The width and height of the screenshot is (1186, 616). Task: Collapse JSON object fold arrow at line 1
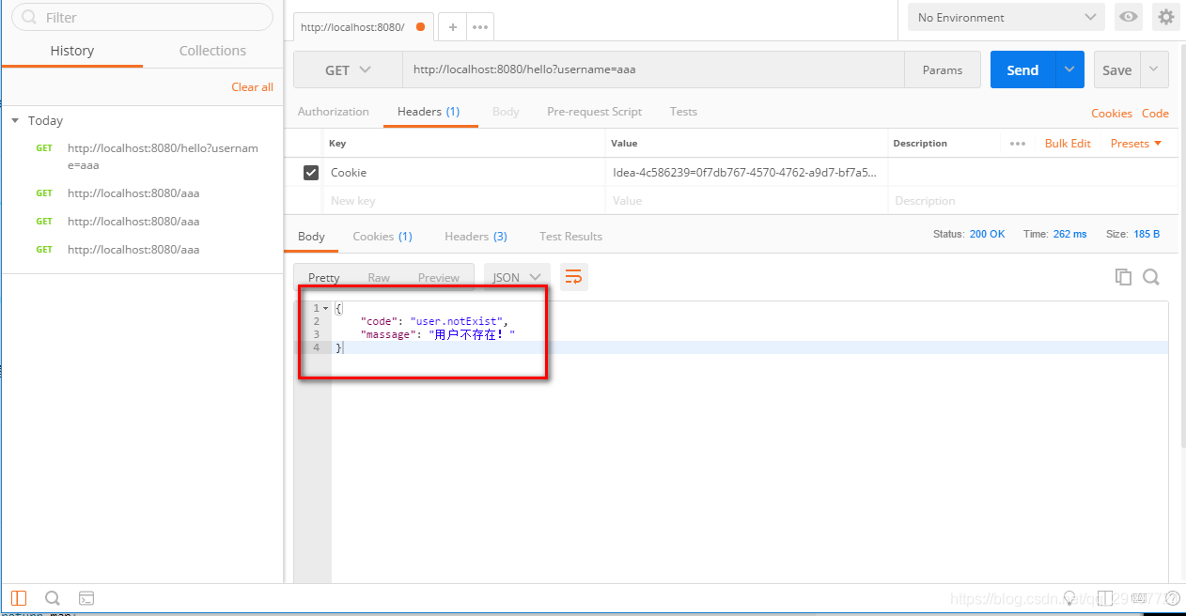(325, 308)
